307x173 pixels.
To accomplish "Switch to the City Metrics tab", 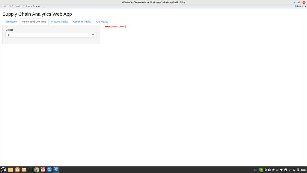I will pyautogui.click(x=102, y=22).
